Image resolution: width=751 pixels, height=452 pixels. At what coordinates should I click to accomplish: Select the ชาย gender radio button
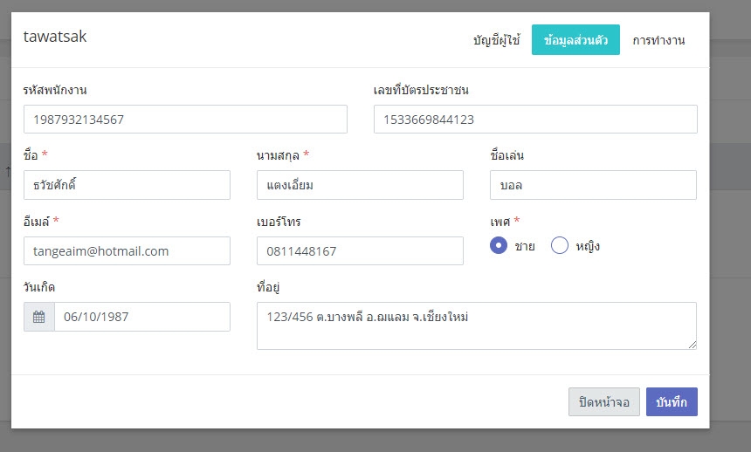coord(499,245)
